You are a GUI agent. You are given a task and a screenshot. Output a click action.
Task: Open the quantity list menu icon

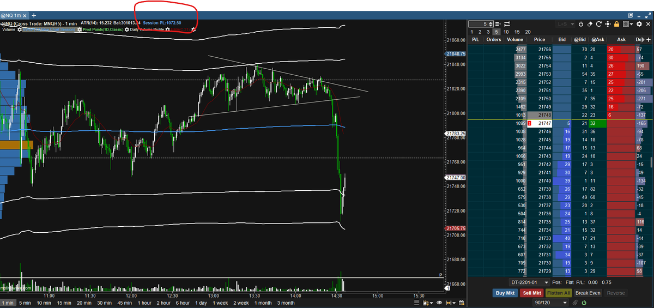[x=498, y=24]
